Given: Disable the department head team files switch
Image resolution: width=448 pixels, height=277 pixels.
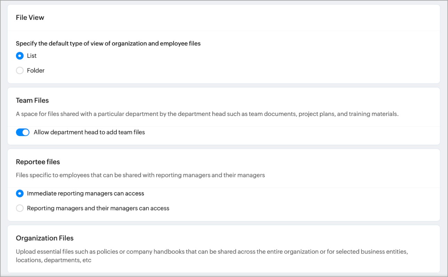Looking at the screenshot, I should (x=23, y=132).
